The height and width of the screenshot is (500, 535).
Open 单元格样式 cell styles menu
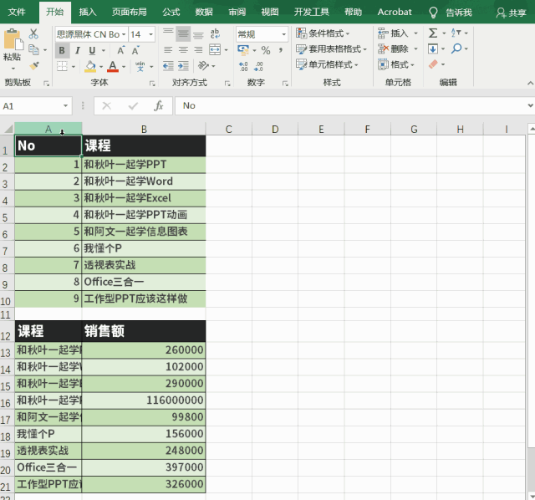[x=327, y=64]
